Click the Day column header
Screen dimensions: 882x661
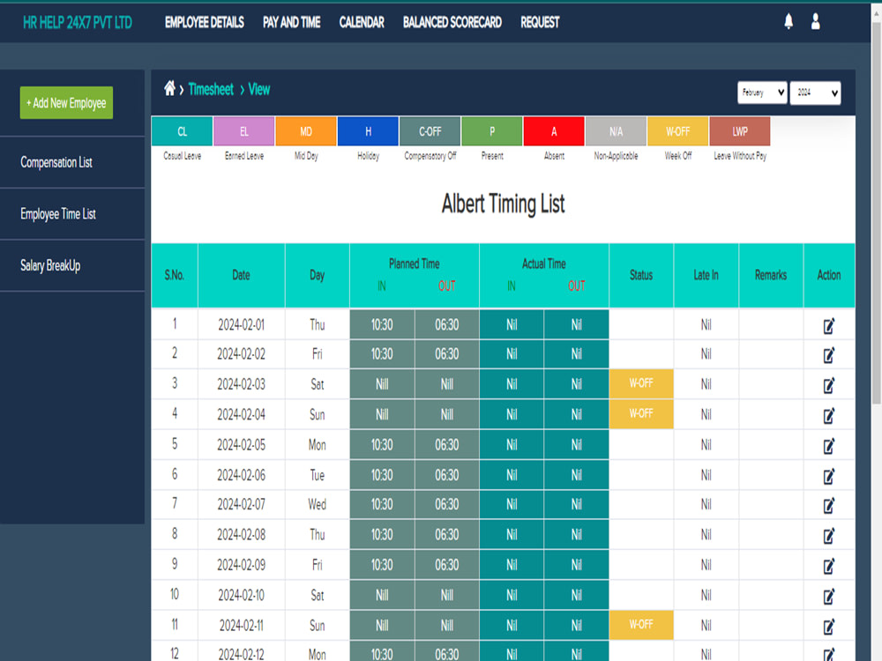318,275
